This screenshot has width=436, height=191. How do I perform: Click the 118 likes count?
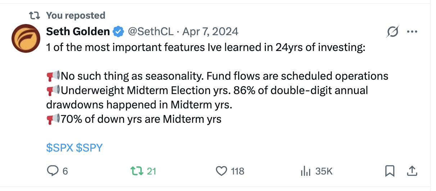point(237,172)
